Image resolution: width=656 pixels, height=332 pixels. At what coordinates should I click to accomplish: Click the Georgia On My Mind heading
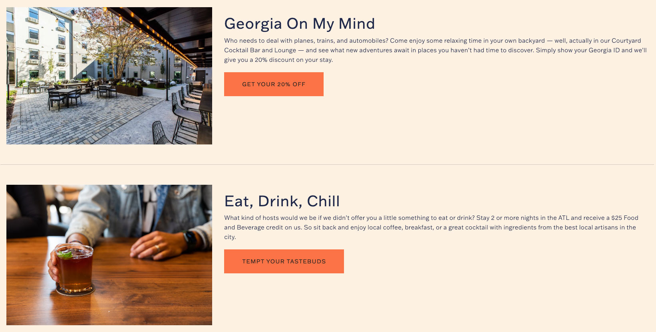(299, 24)
